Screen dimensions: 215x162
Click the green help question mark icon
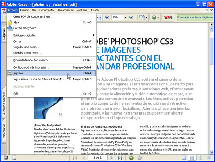(x=154, y=18)
